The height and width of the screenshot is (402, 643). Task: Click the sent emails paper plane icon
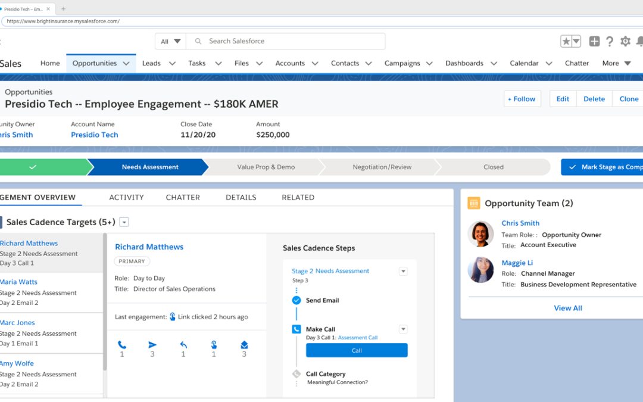(152, 345)
